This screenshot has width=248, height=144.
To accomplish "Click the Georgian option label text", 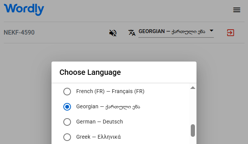I will point(108,107).
